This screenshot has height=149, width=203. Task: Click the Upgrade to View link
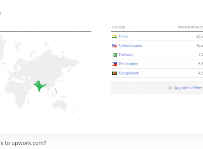pyautogui.click(x=188, y=88)
